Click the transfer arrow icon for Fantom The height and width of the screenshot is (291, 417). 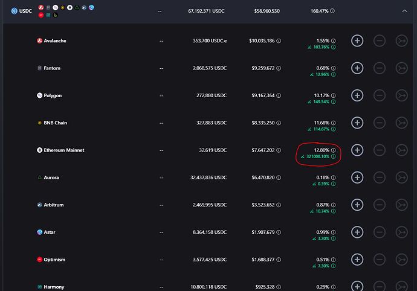401,68
